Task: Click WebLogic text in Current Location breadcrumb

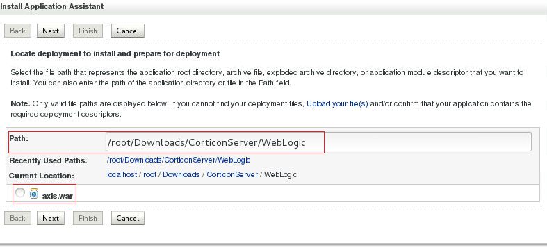Action: tap(281, 174)
